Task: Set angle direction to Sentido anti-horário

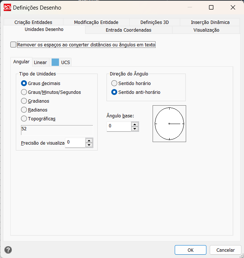Action: (x=114, y=92)
